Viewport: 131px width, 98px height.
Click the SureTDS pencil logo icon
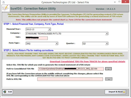point(6,8)
